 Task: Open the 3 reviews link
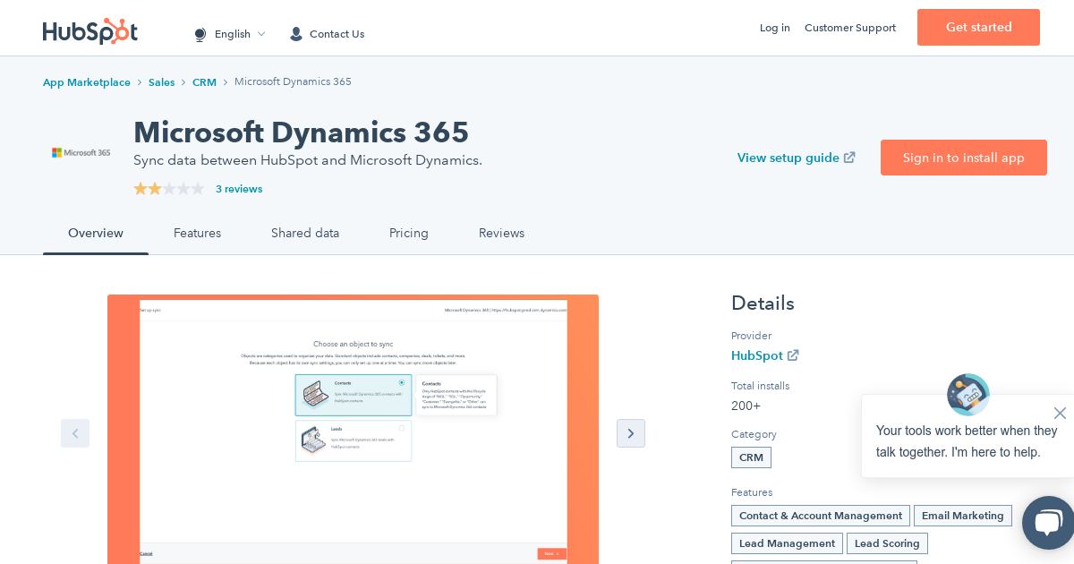[239, 189]
